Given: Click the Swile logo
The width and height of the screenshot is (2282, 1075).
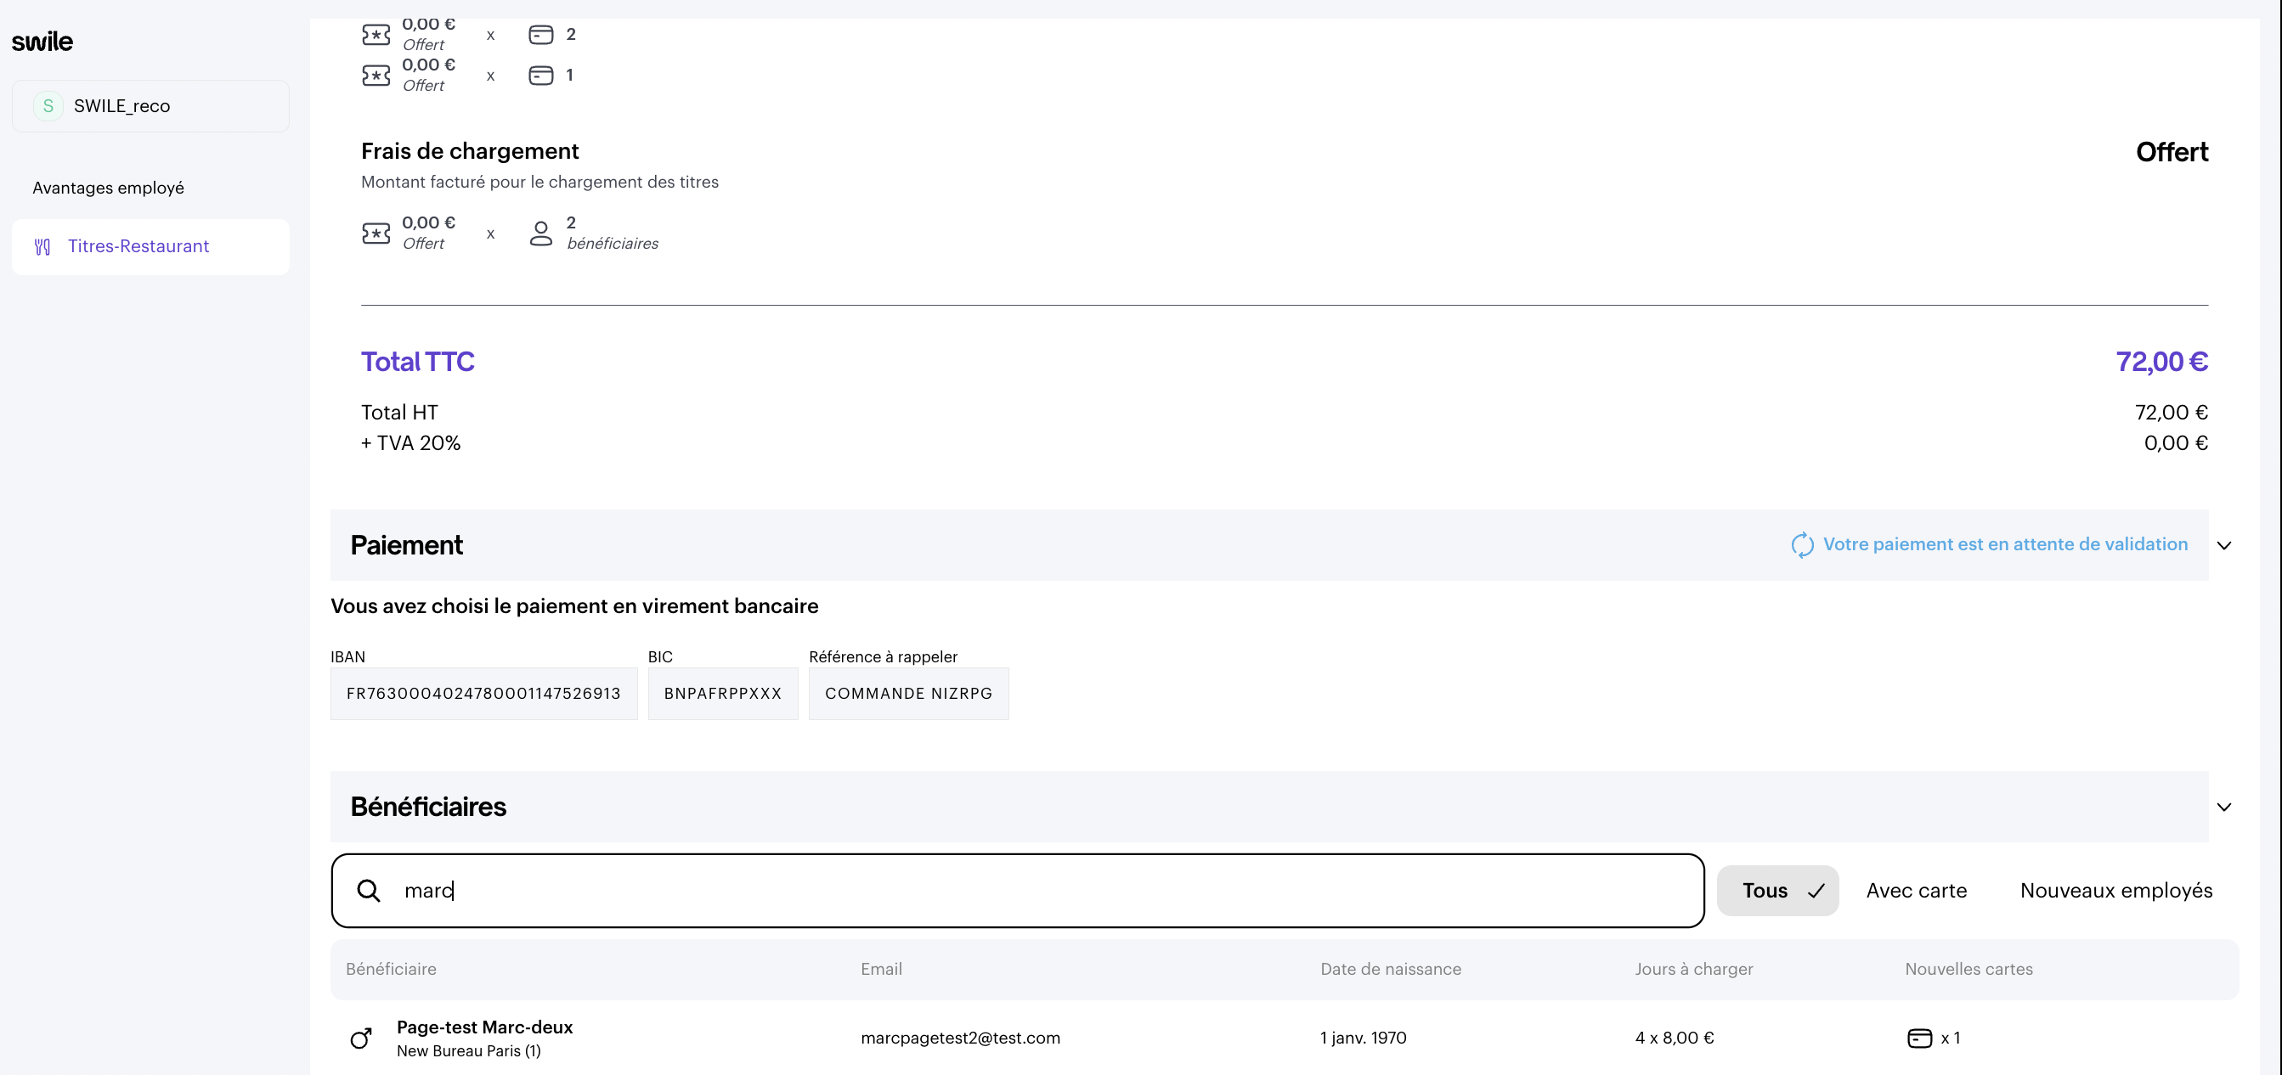Looking at the screenshot, I should 42,42.
